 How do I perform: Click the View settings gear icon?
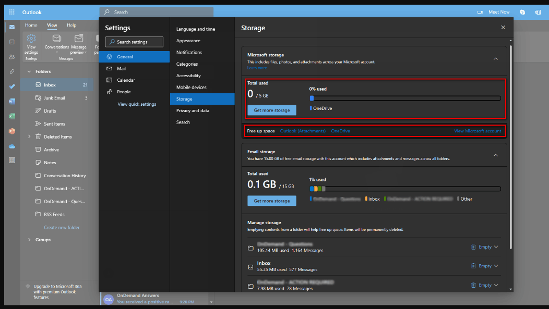point(31,38)
